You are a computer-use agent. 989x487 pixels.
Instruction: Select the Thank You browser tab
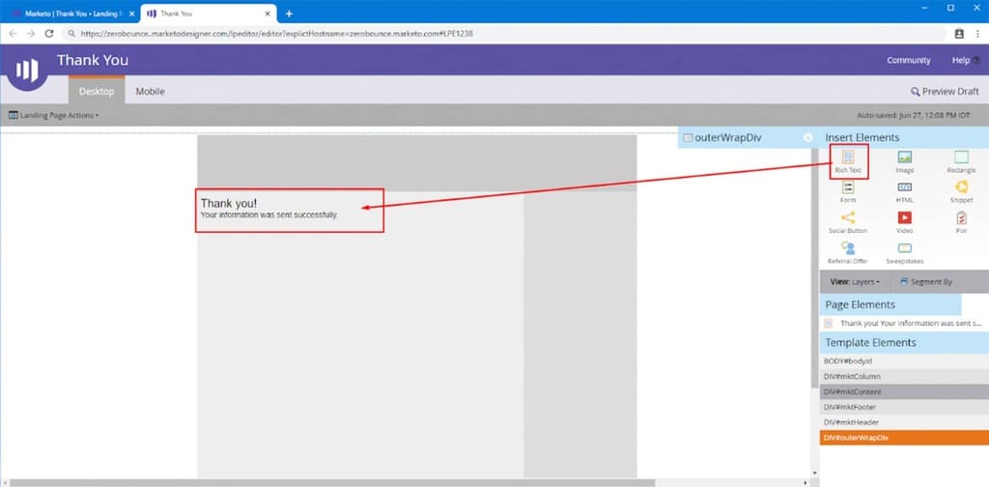[209, 14]
